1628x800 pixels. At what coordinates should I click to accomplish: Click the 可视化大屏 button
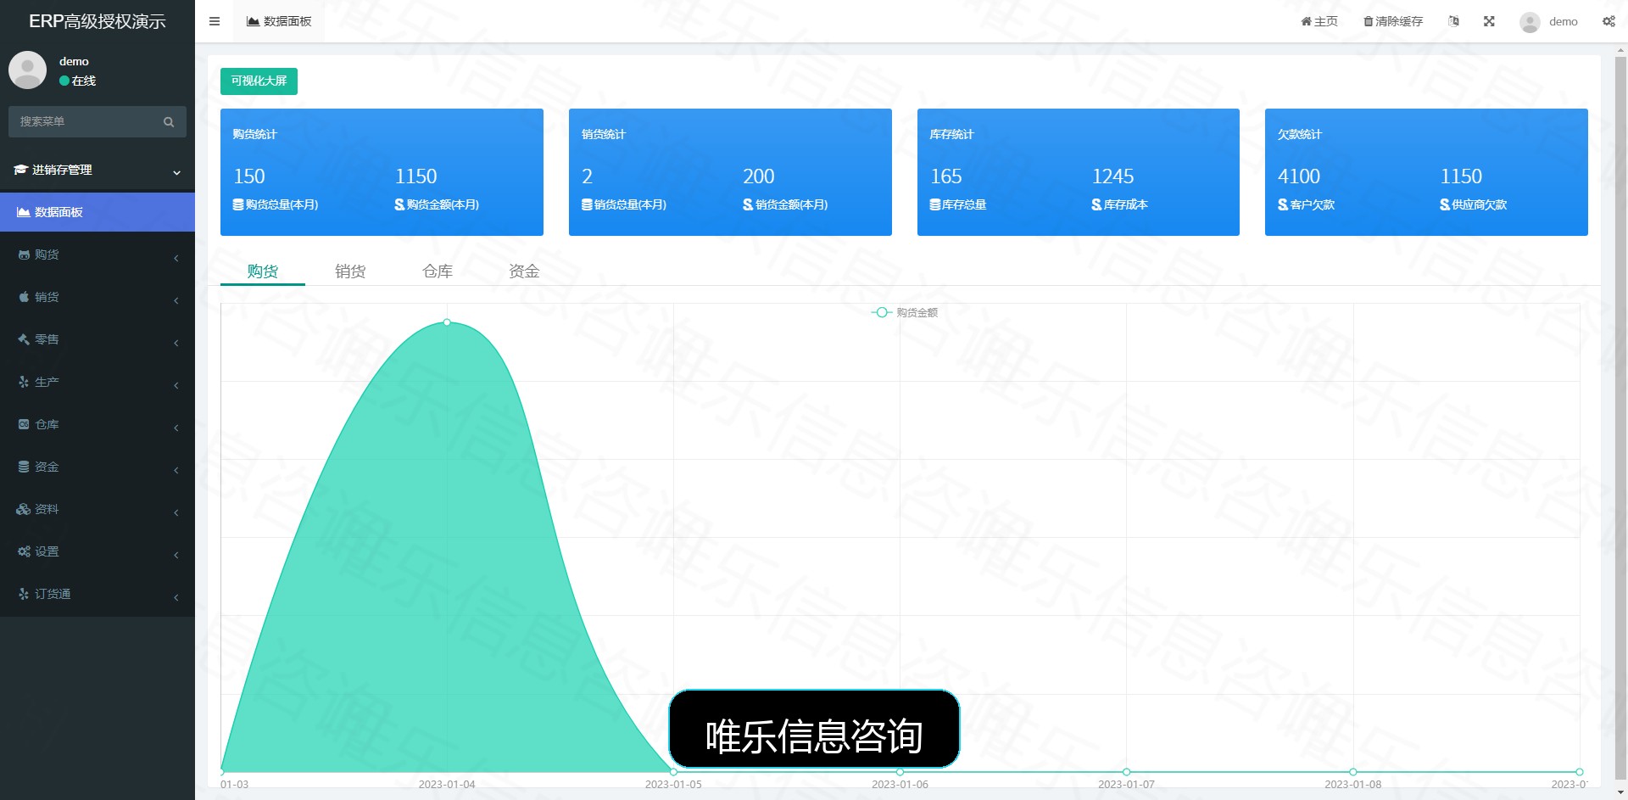[x=259, y=81]
